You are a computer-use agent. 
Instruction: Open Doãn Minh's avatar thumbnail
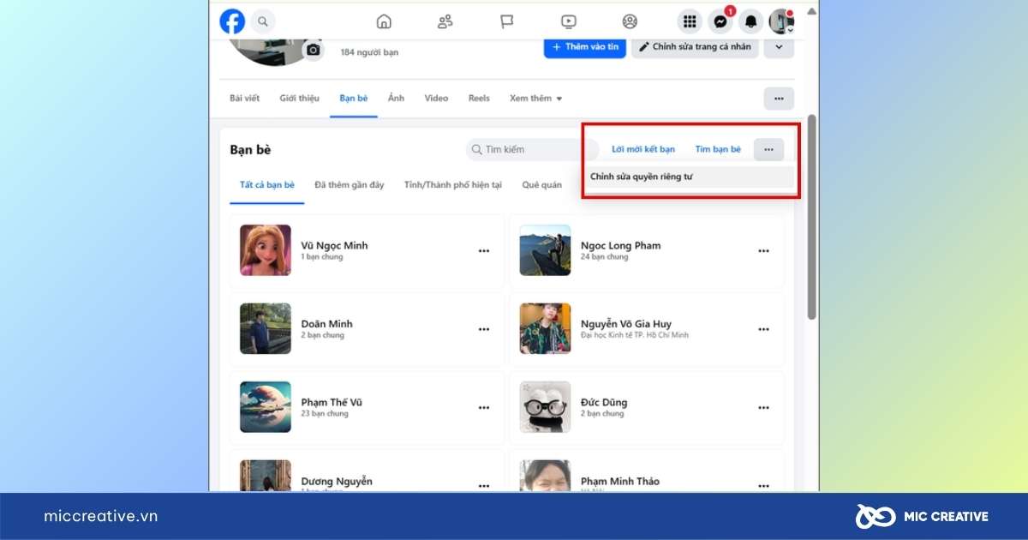(266, 329)
